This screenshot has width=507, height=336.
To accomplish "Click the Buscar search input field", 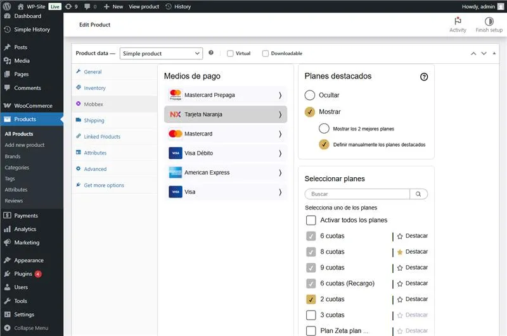I will click(357, 194).
